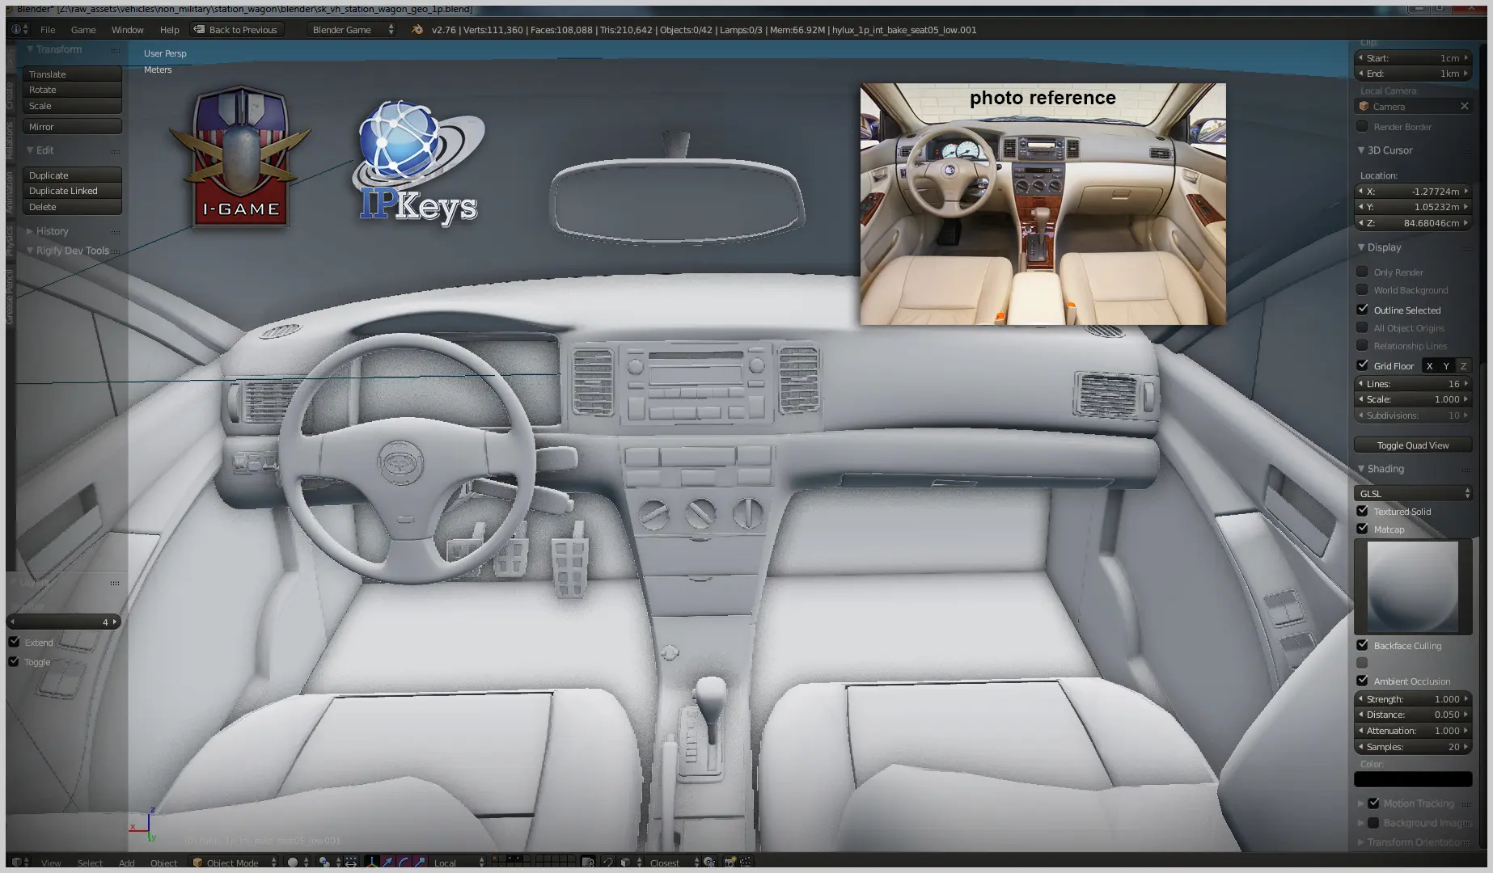Clear the local Camera field with X
Screen dimensions: 1493x873
1464,107
